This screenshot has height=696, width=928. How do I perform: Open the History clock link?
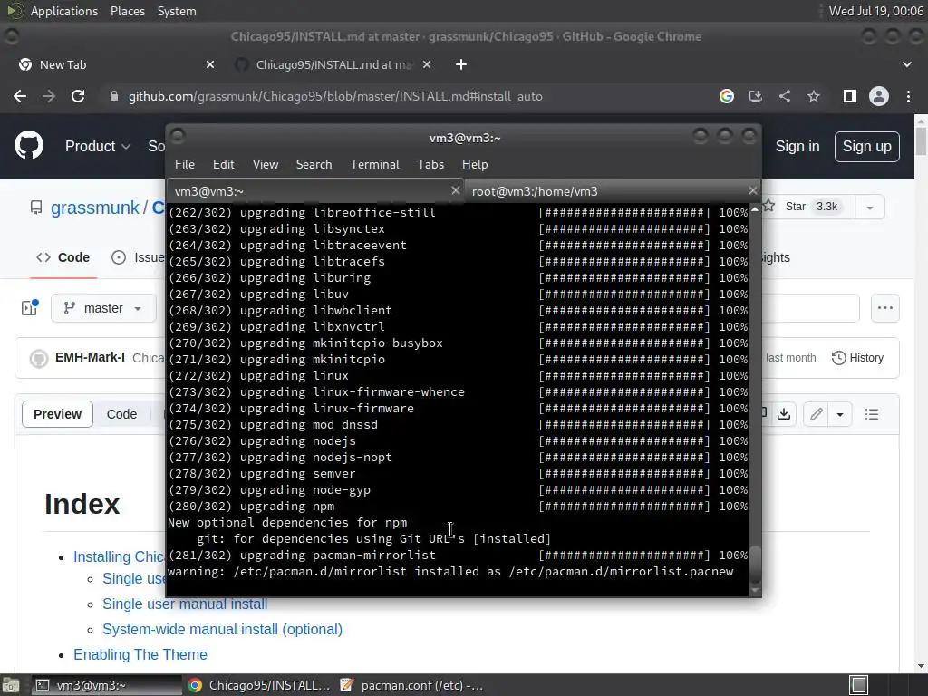857,357
